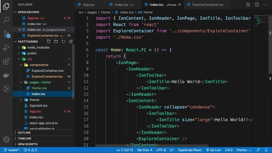Open ExploreContainer.tsx in Open Editors list
This screenshot has width=272, height=153.
(43, 35)
